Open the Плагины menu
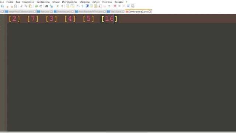The height and width of the screenshot is (133, 236). coord(107,2)
